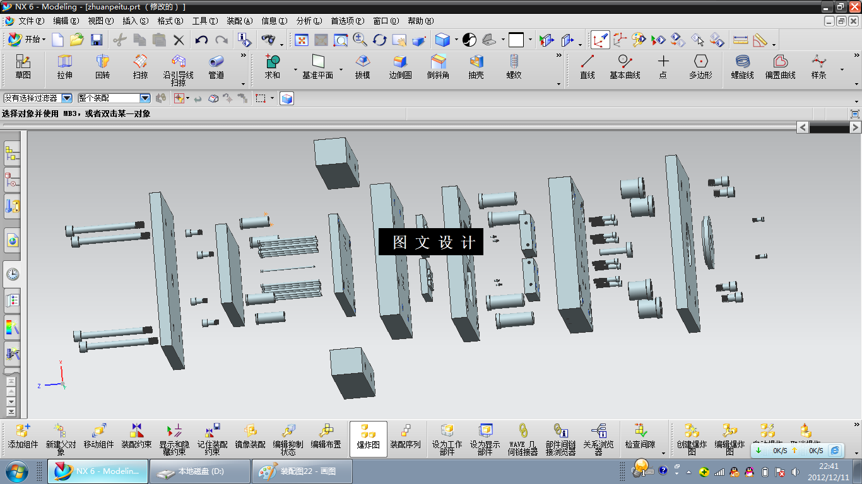
Task: Select the 管道 tube tool
Action: coord(216,67)
